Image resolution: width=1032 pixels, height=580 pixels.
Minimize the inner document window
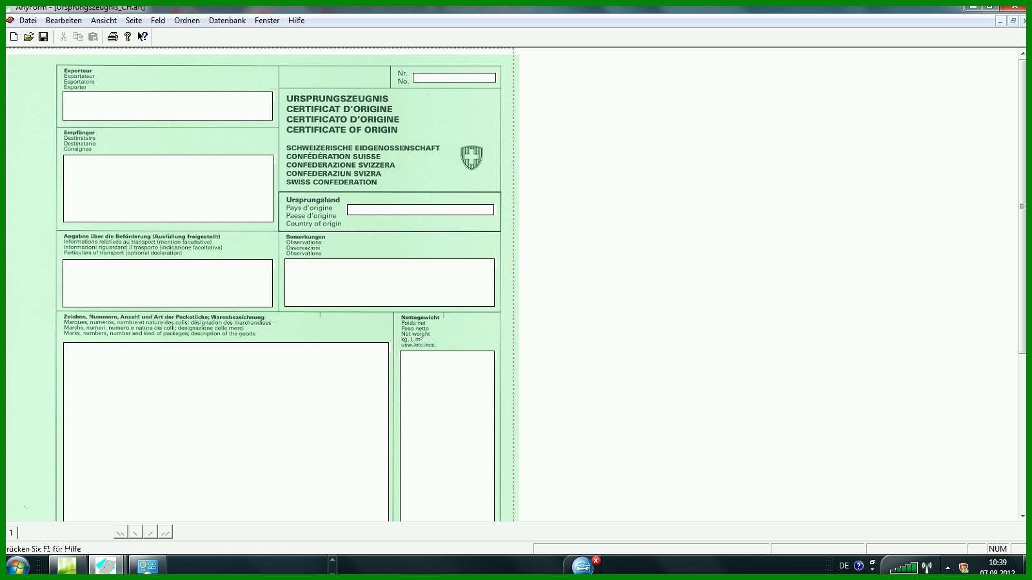tap(1000, 21)
